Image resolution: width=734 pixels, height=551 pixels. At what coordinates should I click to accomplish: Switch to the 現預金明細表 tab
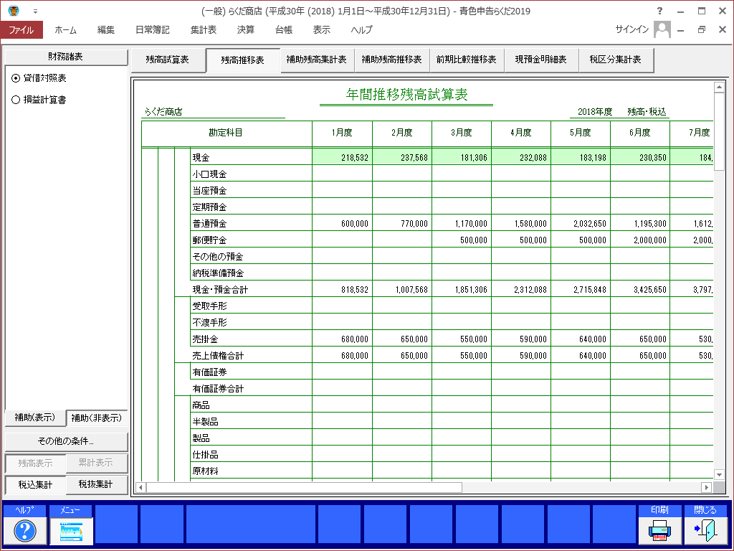pos(541,60)
